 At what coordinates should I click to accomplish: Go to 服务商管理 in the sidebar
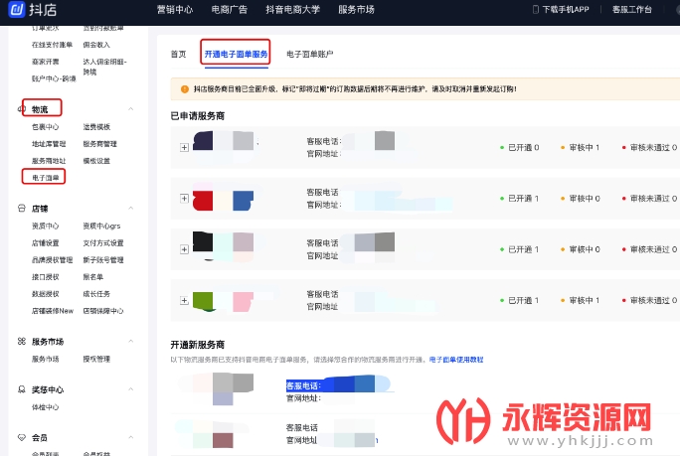pyautogui.click(x=100, y=143)
